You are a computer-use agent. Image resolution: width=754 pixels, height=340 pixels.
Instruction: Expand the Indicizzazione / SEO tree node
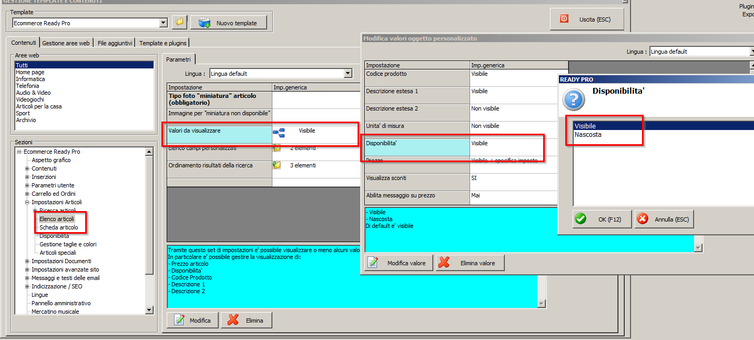click(27, 286)
